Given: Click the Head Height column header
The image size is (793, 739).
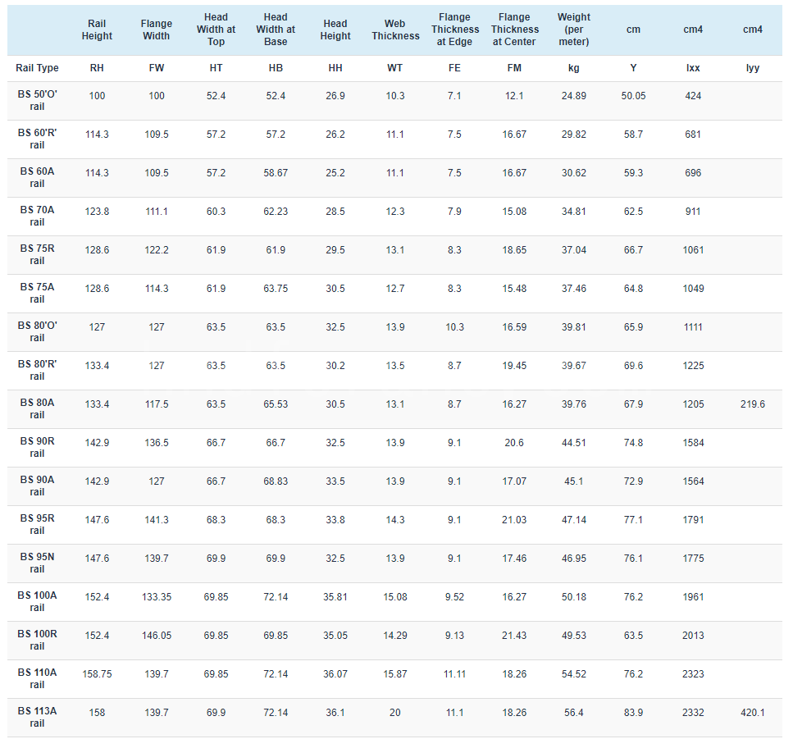Looking at the screenshot, I should pos(335,30).
